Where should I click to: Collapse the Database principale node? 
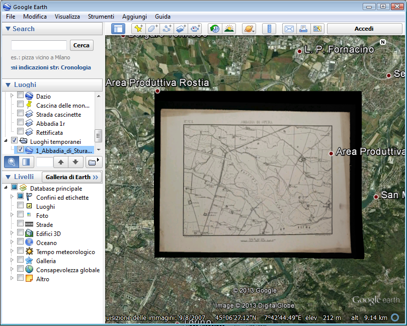point(6,187)
